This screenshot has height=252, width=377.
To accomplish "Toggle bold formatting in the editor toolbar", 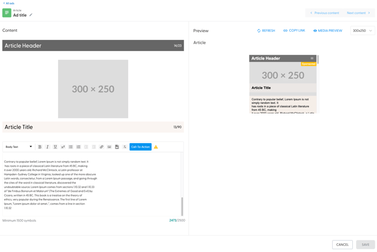I will [39, 147].
